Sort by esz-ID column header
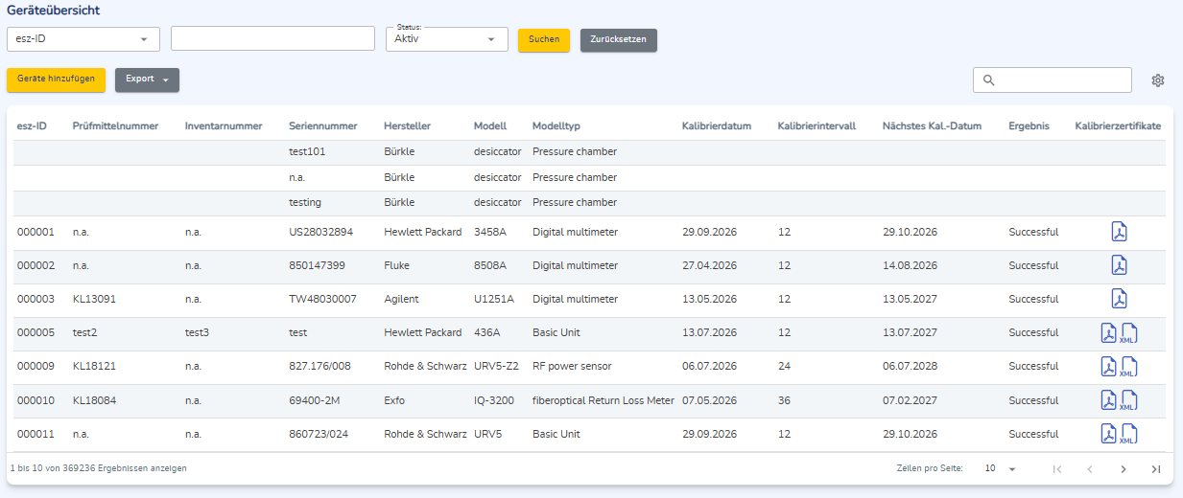This screenshot has width=1183, height=498. click(x=33, y=125)
